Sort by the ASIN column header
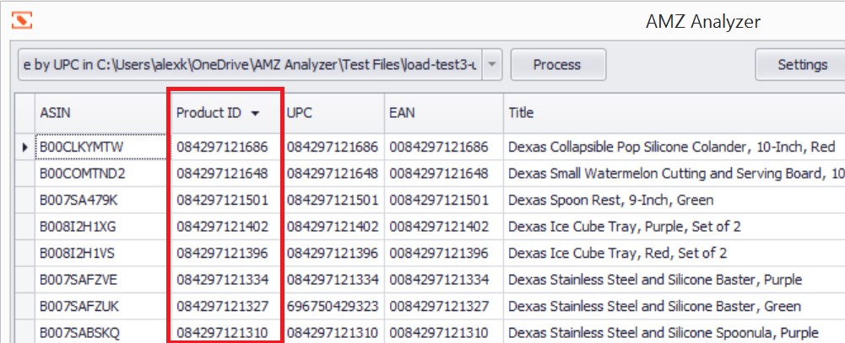Image resolution: width=845 pixels, height=343 pixels. [102, 113]
